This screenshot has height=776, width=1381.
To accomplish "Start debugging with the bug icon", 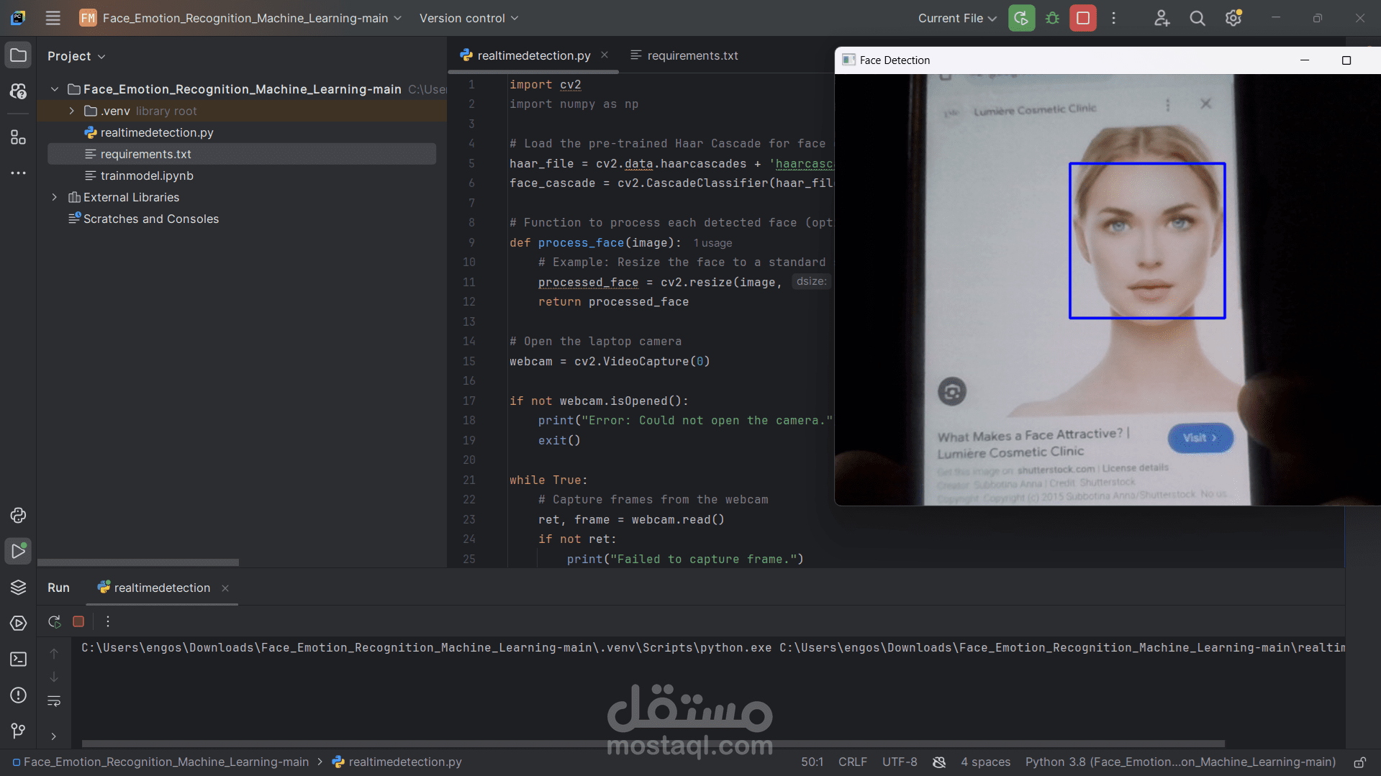I will coord(1051,17).
